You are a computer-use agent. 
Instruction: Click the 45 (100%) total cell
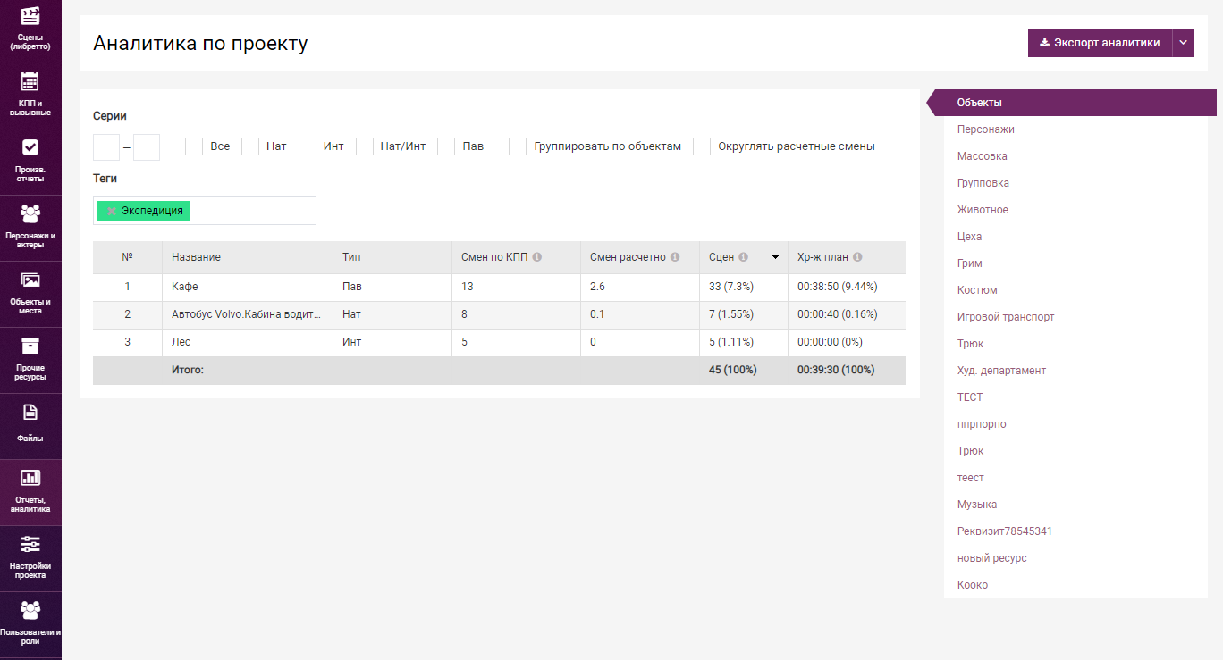pos(733,370)
